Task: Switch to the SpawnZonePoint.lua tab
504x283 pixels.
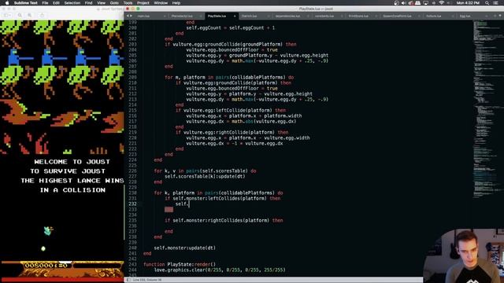Action: click(x=397, y=16)
